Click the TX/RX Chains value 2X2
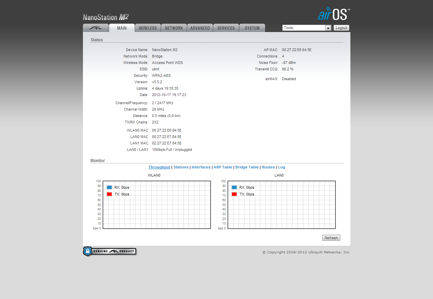Viewport: 433px width, 299px height. [155, 122]
